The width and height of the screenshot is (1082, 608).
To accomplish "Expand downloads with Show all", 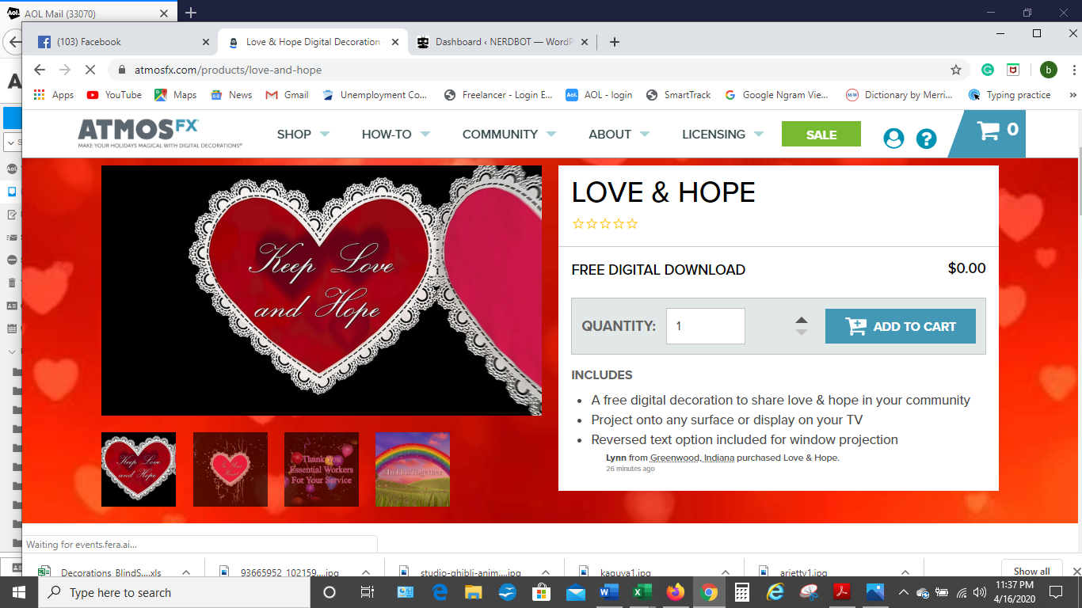I will coord(1031,571).
